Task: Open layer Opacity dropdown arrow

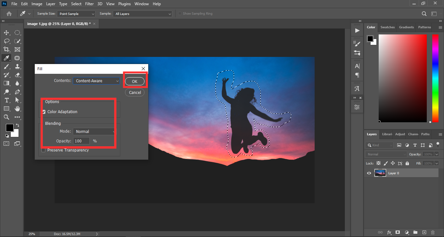Action: click(437, 154)
